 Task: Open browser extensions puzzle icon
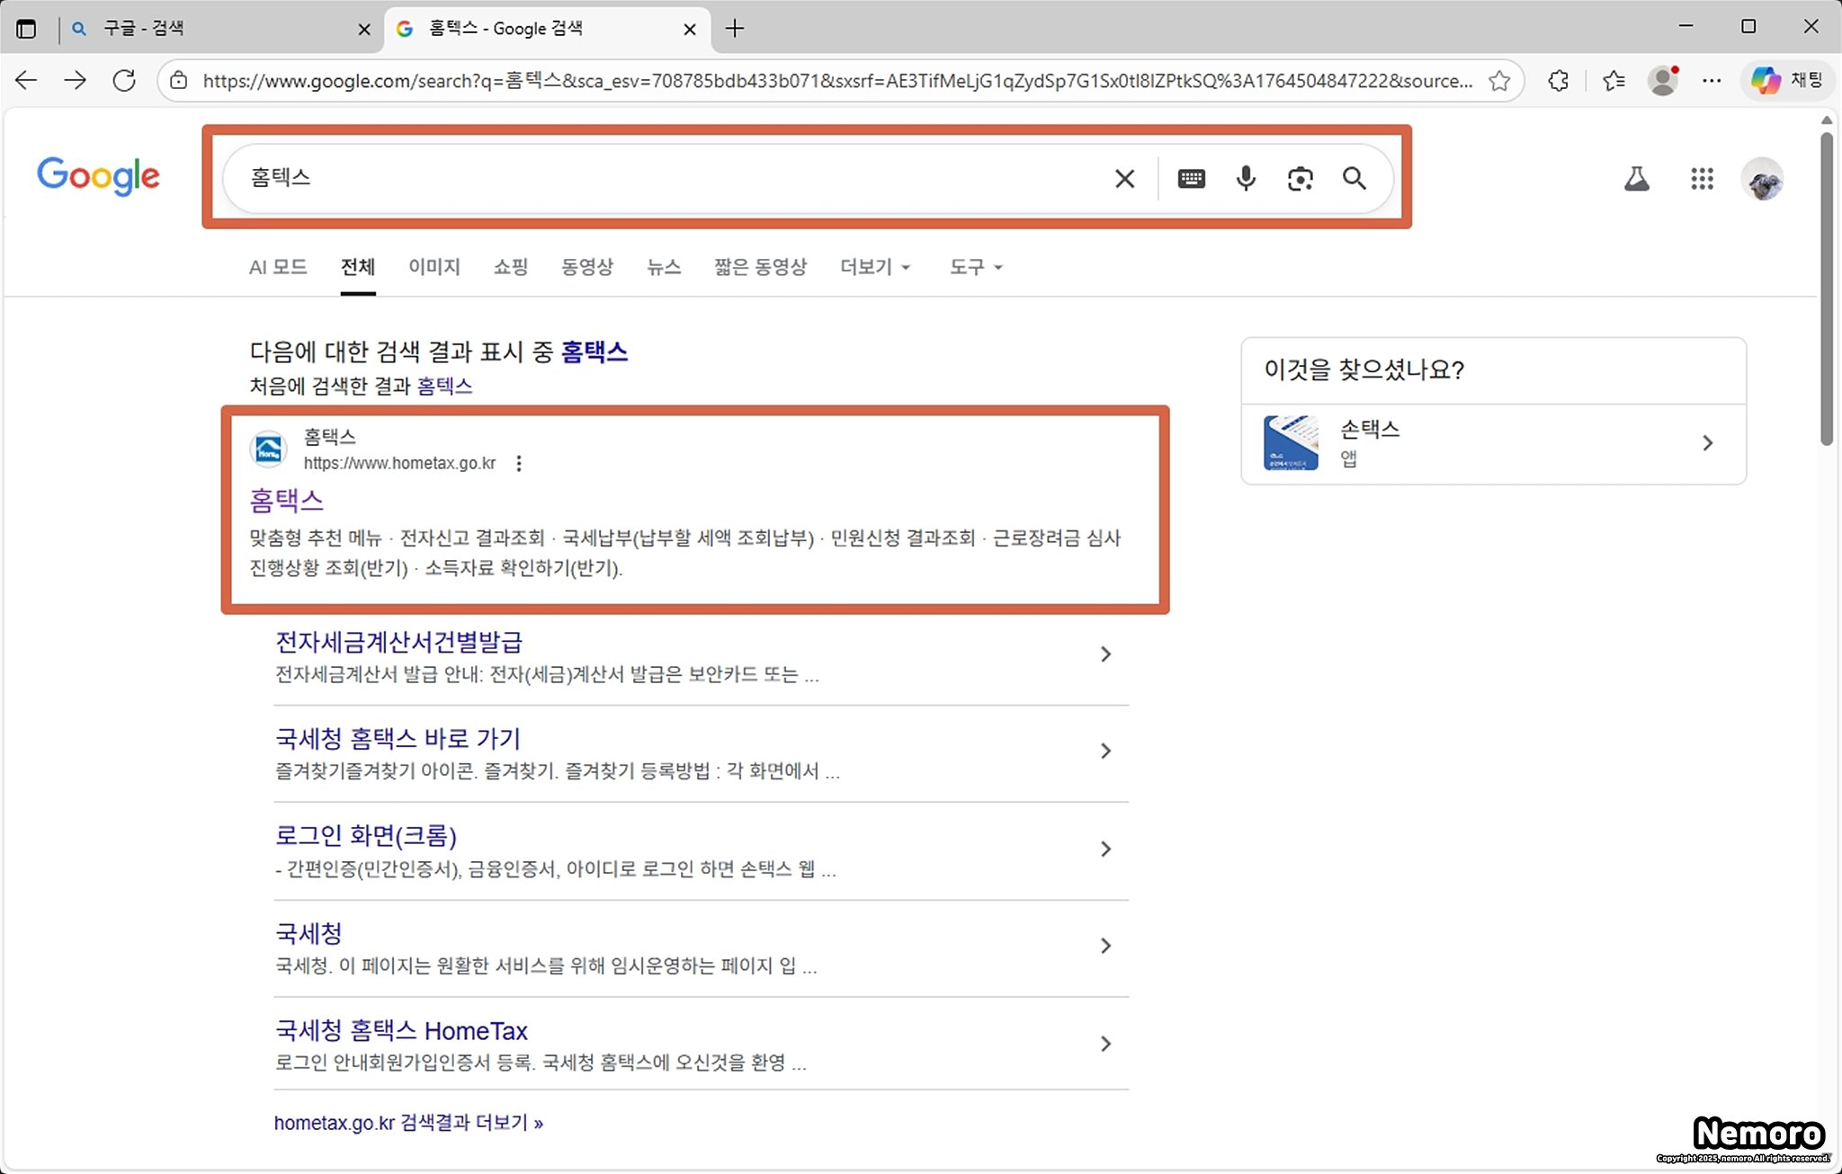click(1559, 81)
